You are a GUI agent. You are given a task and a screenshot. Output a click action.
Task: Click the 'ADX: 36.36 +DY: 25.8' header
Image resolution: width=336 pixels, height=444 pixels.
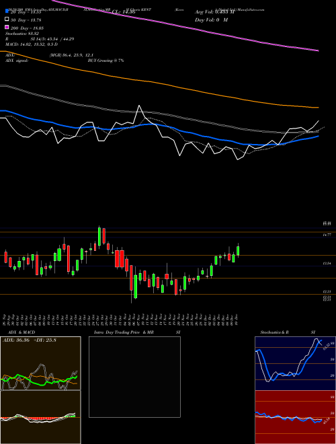click(30, 340)
